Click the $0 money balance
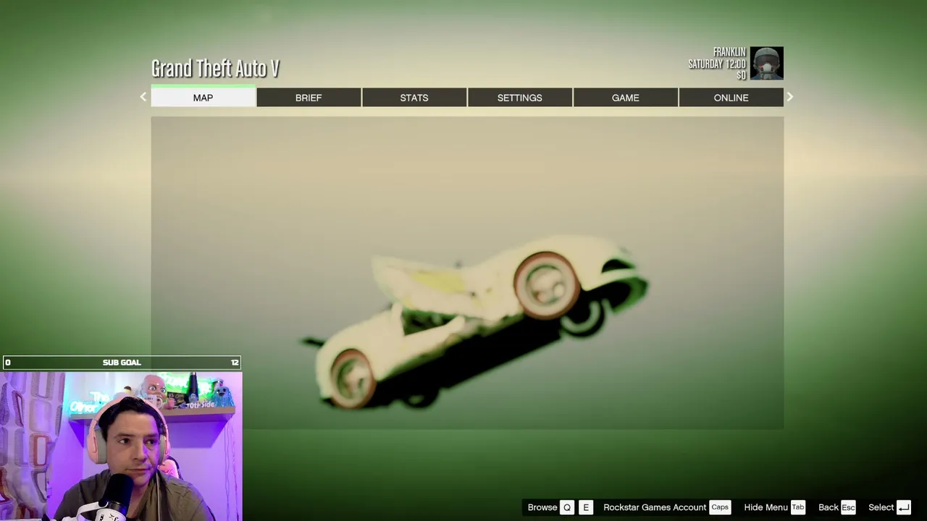Viewport: 927px width, 521px height. click(x=742, y=75)
